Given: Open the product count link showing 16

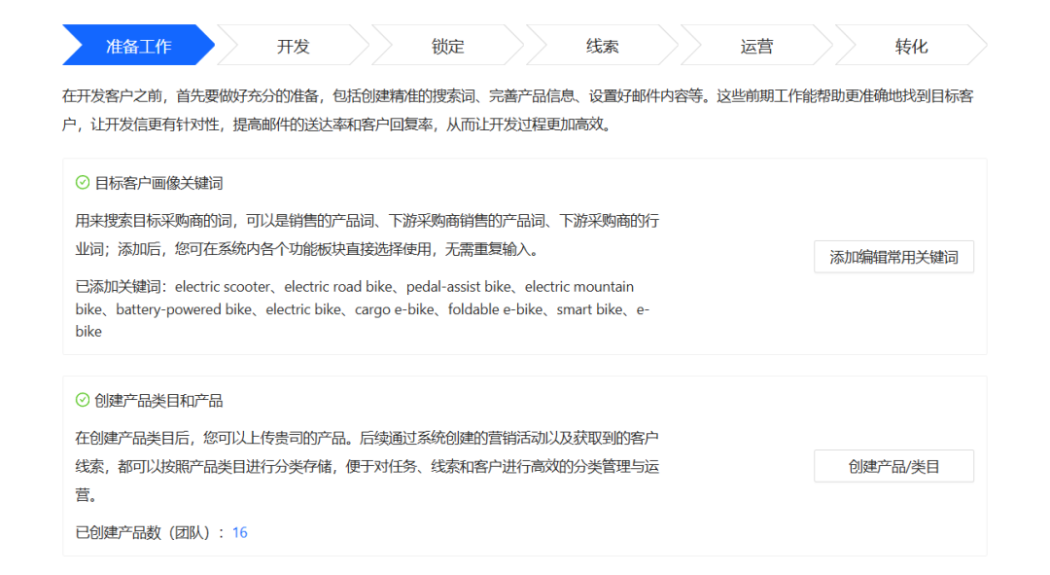Looking at the screenshot, I should pyautogui.click(x=239, y=532).
